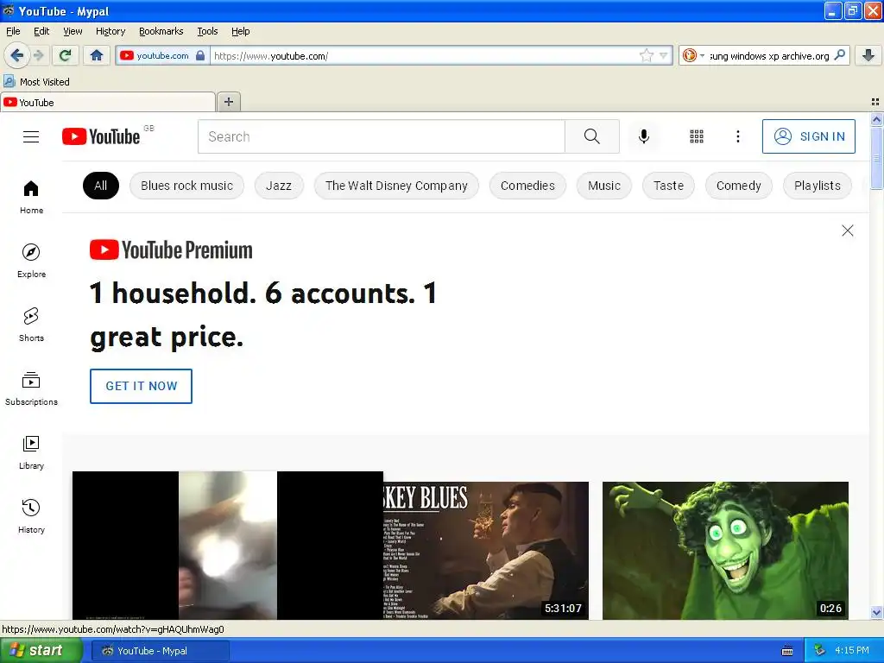884x663 pixels.
Task: Open a new tab with the plus button
Action: point(228,102)
